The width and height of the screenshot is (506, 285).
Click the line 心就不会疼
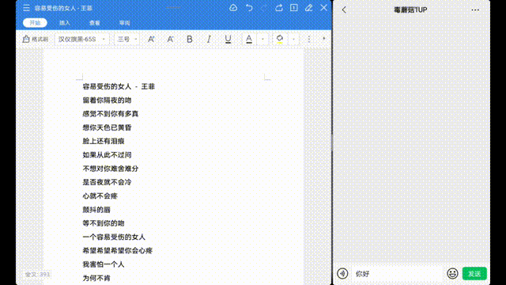[100, 196]
